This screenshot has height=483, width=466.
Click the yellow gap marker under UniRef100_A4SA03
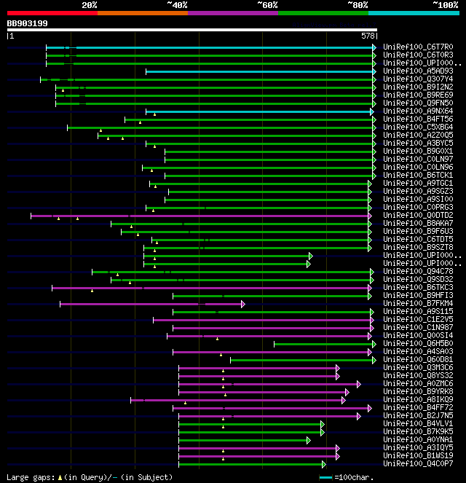[x=221, y=355]
